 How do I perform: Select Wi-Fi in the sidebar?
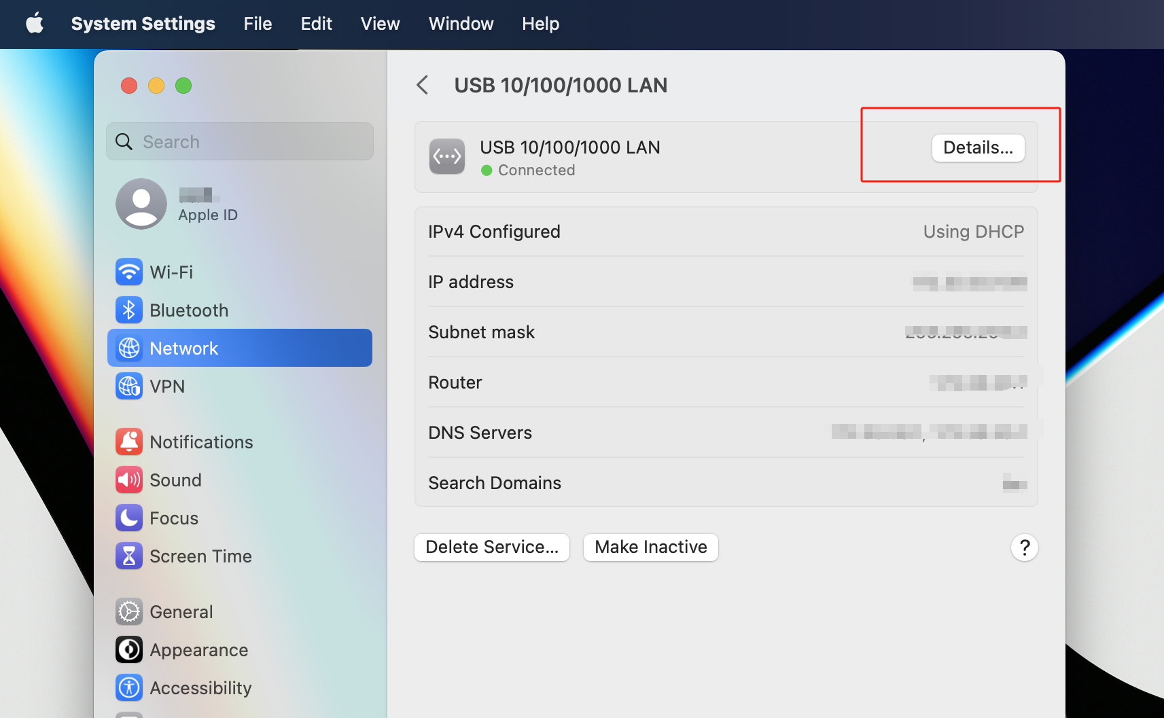point(240,272)
